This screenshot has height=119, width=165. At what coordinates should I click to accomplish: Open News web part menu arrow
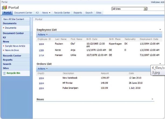153,99
